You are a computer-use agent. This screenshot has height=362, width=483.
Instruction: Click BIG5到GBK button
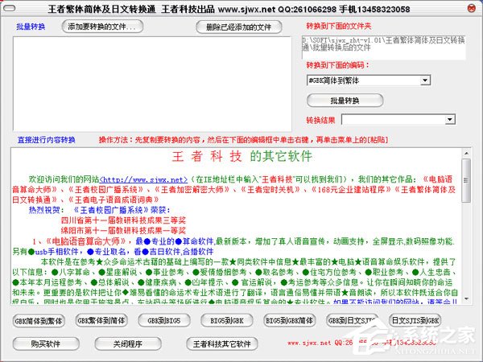coord(227,320)
